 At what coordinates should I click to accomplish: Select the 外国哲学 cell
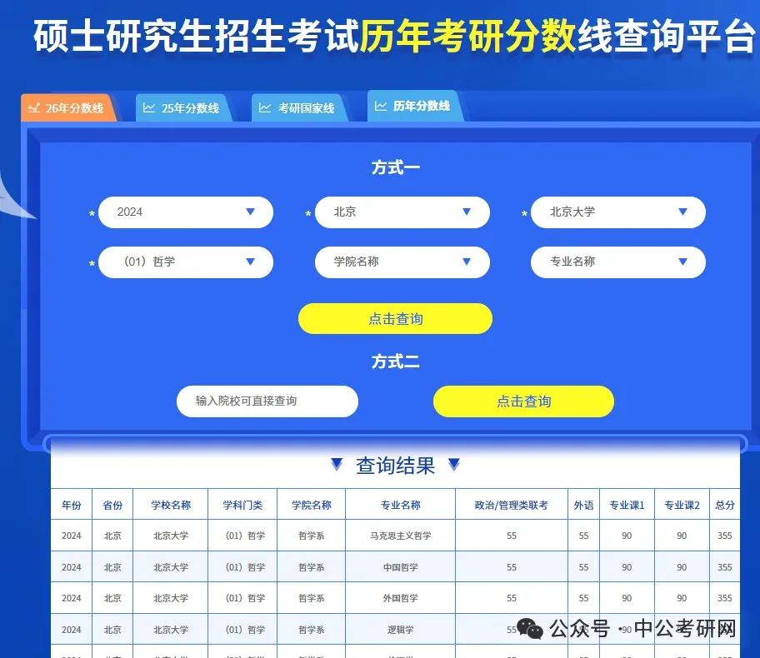pyautogui.click(x=400, y=598)
